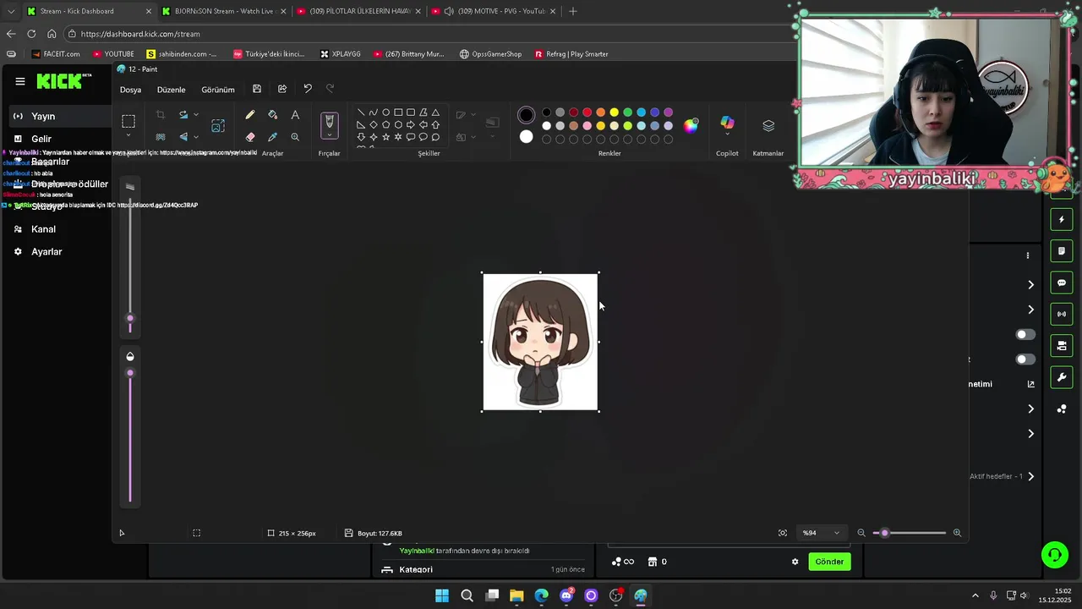Open Ayarlar in Kick sidebar
The image size is (1082, 609).
coord(46,252)
